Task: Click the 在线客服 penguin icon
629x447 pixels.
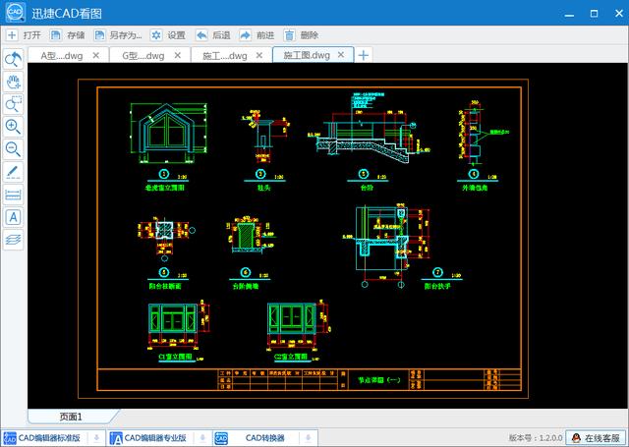Action: [x=576, y=438]
